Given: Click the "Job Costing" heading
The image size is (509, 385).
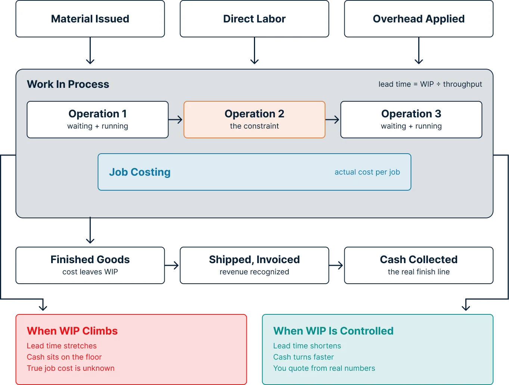Looking at the screenshot, I should tap(140, 172).
